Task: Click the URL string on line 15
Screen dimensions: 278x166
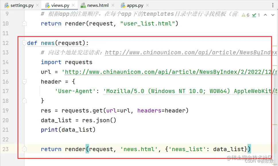Action: point(169,72)
